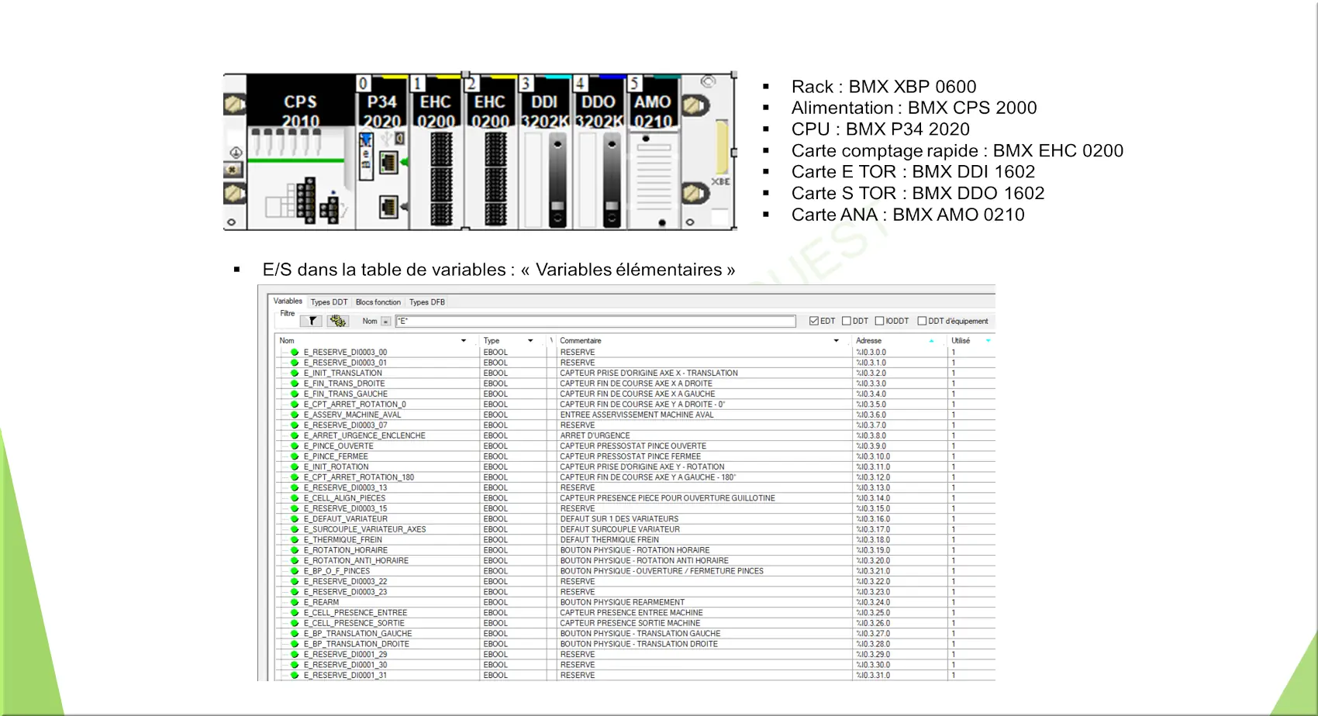
Task: Enable the DDT d'équipement checkbox
Action: [922, 321]
